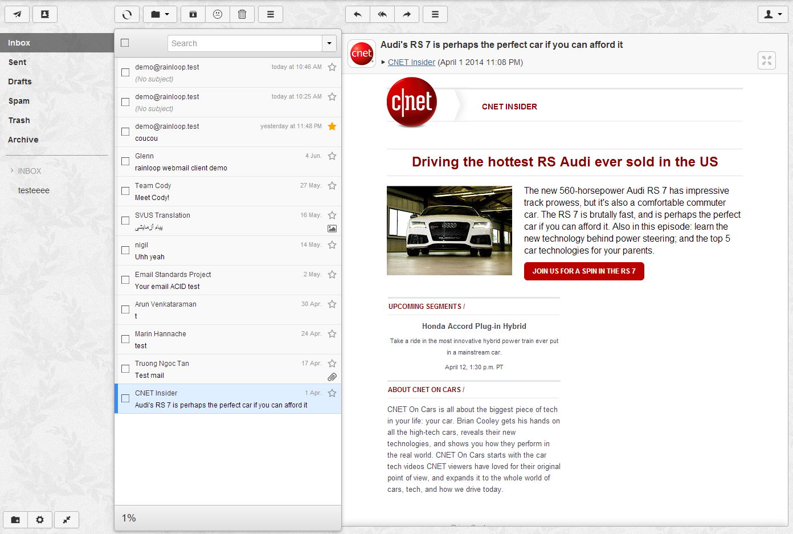Star the 10:25 AM message

point(332,97)
